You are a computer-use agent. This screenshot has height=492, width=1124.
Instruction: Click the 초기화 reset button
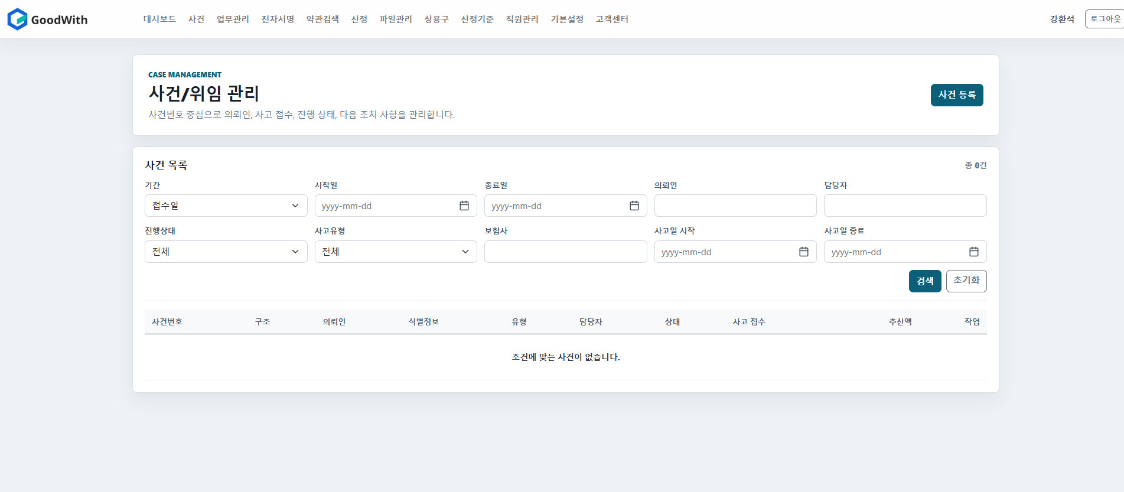pos(966,281)
